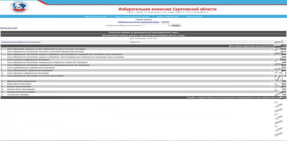
Task: Select the row Число действительных избирательных бюллетеней
Action: tap(143, 70)
